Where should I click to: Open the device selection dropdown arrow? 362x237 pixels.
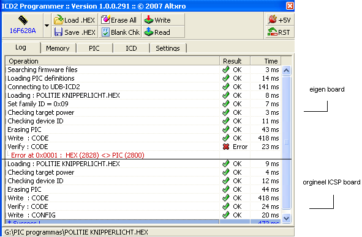point(47,25)
